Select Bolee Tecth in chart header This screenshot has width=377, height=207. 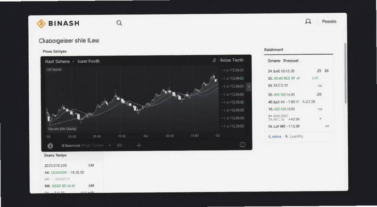coord(232,60)
